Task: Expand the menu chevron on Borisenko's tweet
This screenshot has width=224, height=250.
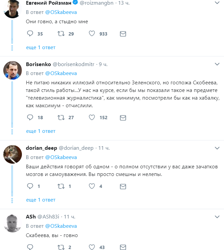Action: pos(217,64)
